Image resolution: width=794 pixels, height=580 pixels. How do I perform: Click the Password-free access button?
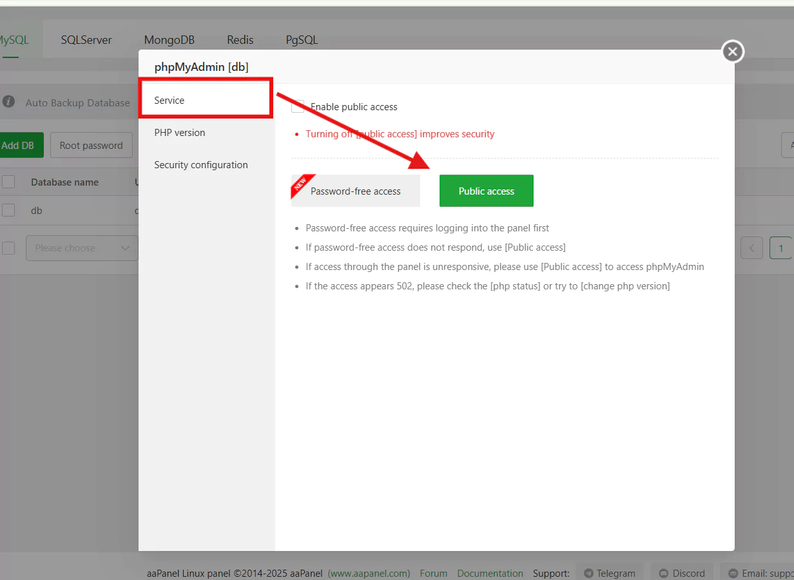pos(356,191)
